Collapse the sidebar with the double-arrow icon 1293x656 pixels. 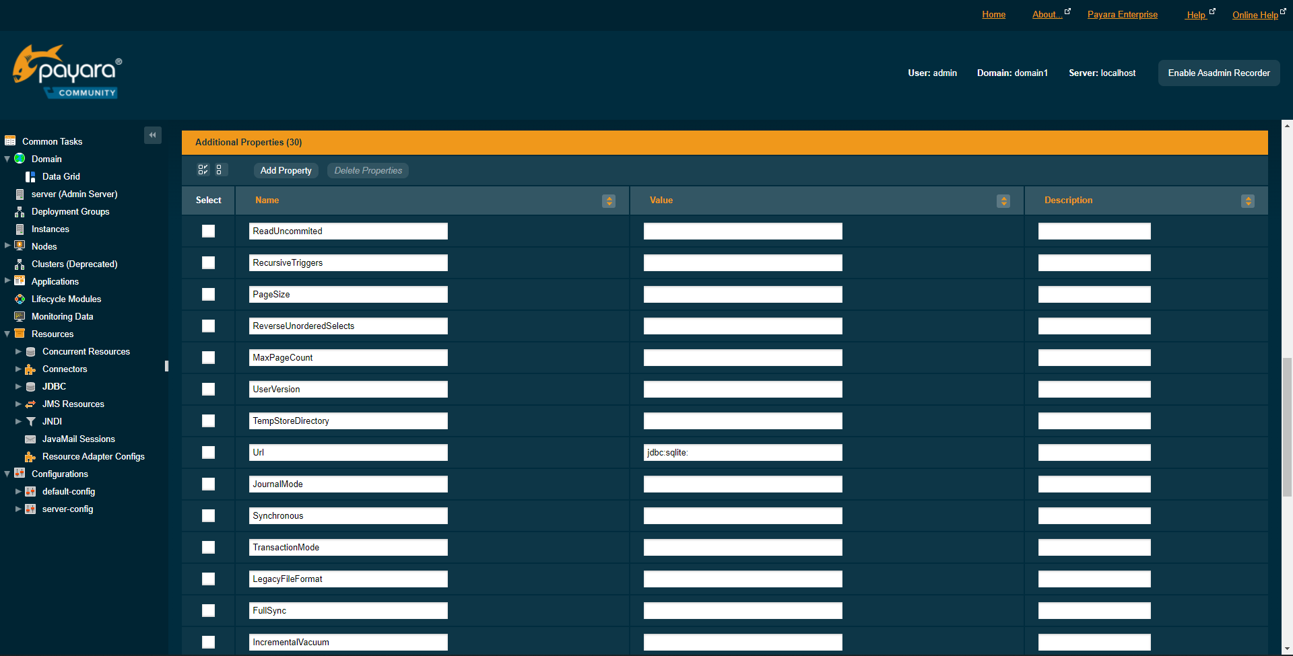153,135
